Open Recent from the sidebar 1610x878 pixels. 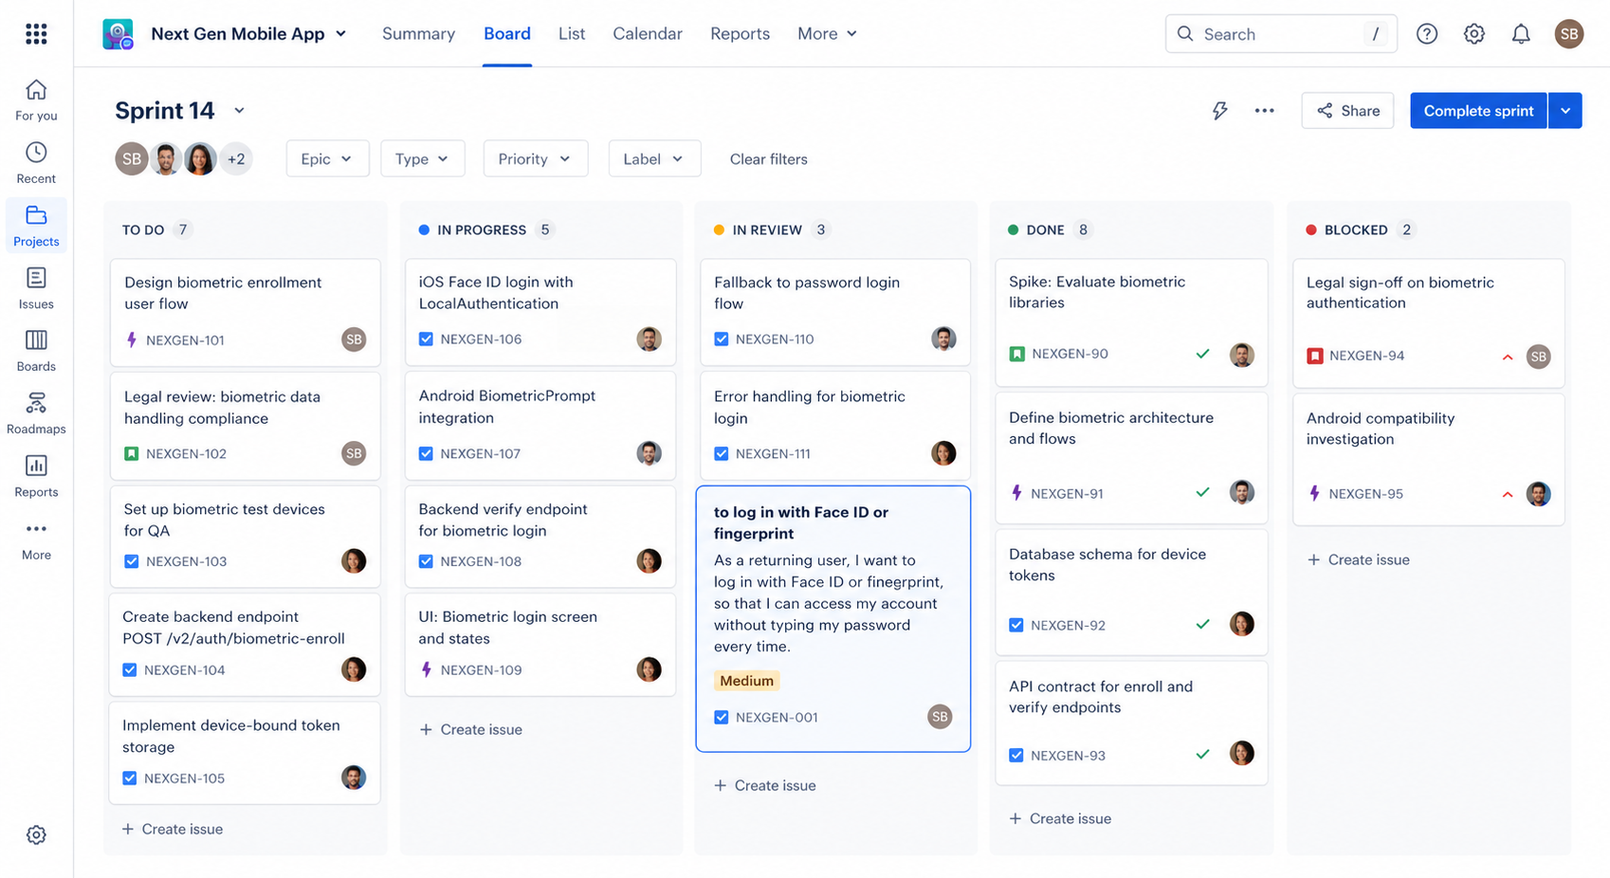(36, 163)
